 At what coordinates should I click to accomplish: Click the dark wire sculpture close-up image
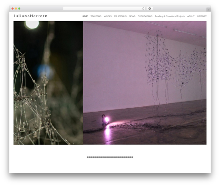(x=48, y=83)
